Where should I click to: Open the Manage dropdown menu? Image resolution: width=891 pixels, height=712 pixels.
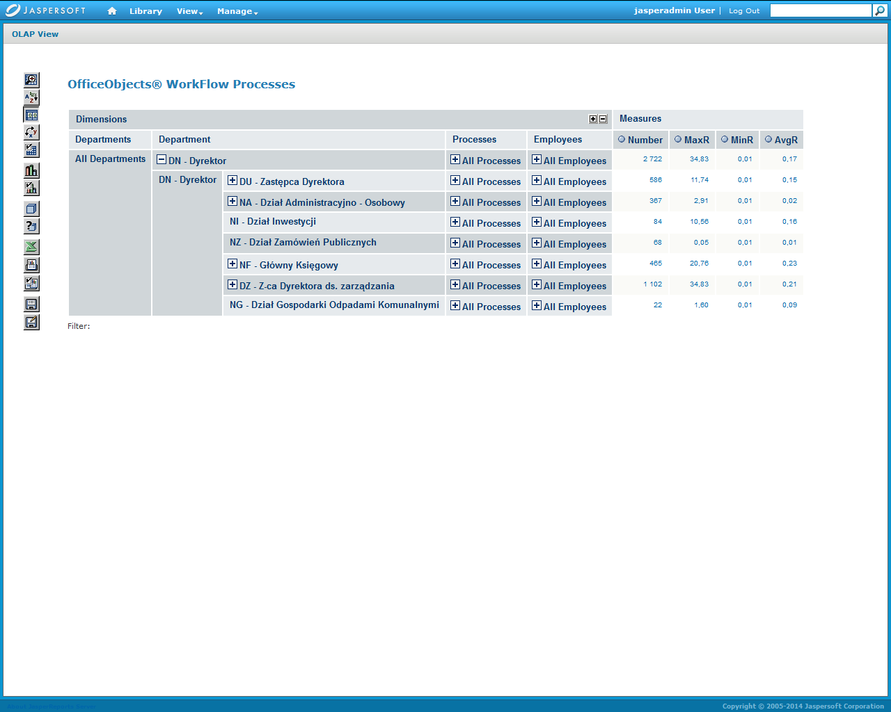click(237, 11)
